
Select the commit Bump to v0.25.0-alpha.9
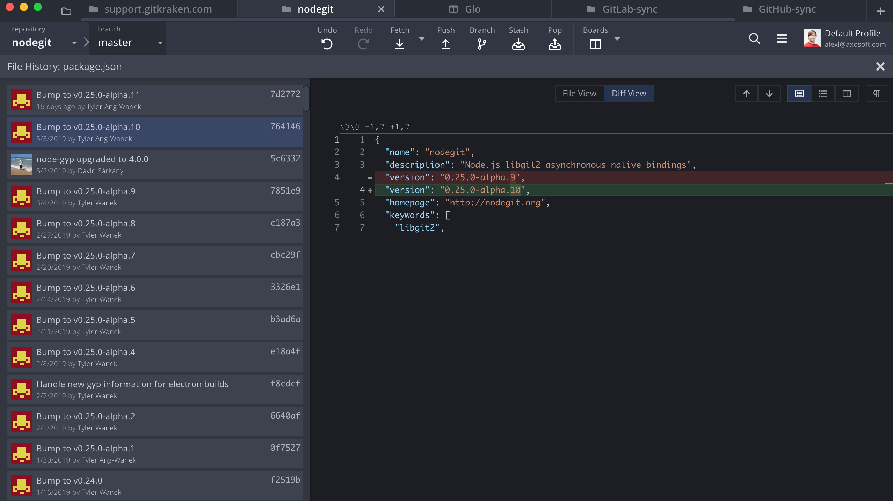(x=154, y=196)
